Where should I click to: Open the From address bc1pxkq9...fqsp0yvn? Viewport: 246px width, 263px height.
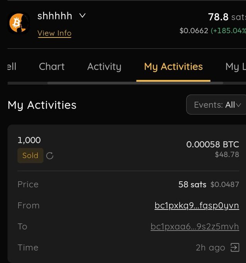(x=197, y=205)
